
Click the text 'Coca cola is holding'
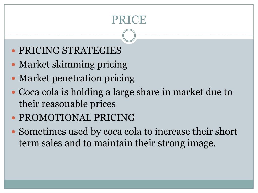point(61,92)
